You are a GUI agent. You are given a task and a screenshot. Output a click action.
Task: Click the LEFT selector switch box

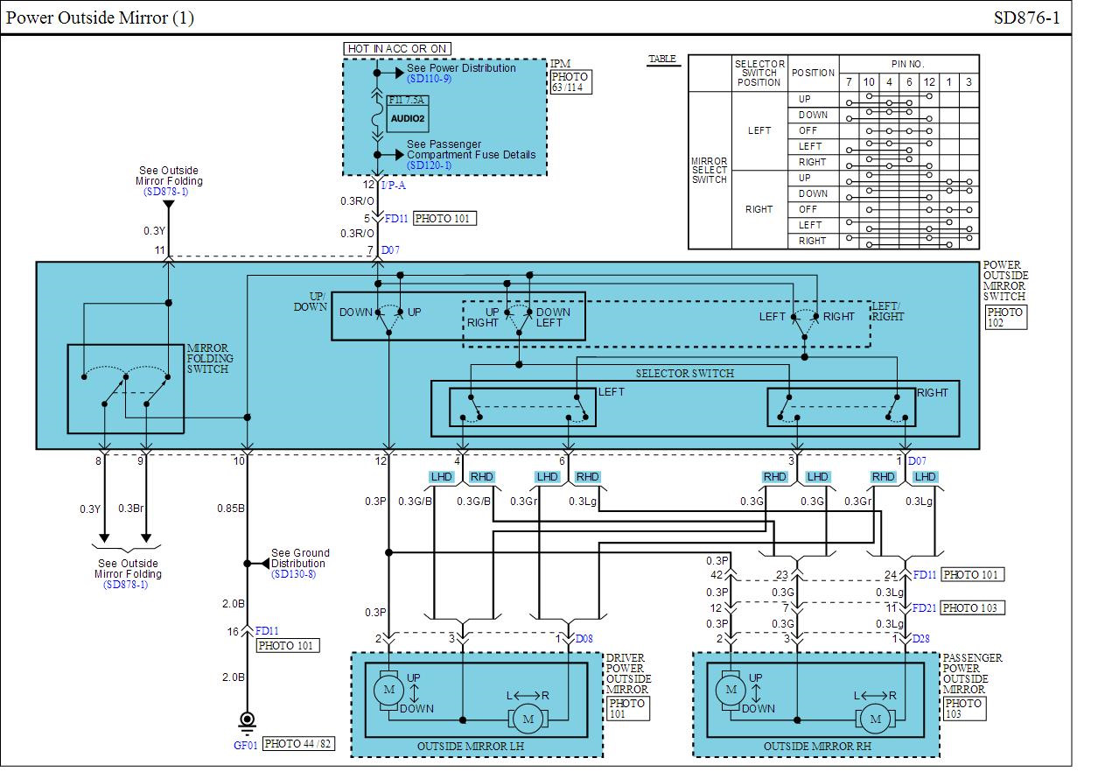[522, 407]
